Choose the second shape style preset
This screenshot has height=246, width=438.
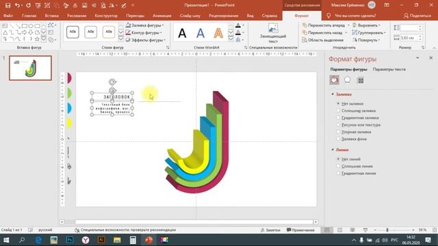tap(90, 32)
